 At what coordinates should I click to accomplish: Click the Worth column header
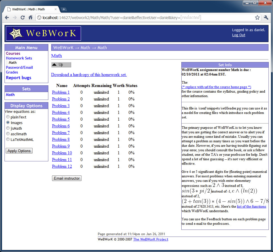pyautogui.click(x=119, y=86)
